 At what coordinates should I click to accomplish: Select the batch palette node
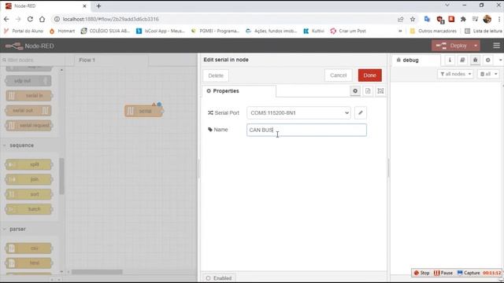(28, 209)
